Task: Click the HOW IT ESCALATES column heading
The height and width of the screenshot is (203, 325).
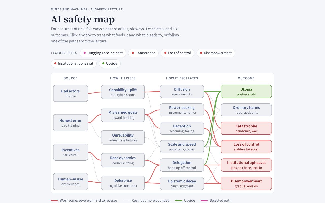Action: point(182,78)
